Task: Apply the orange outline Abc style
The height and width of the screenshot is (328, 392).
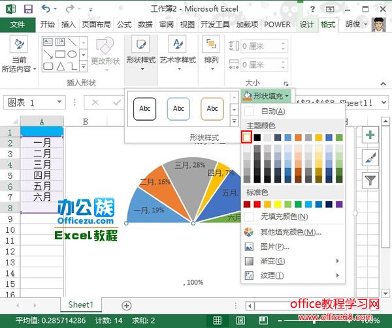Action: click(212, 109)
